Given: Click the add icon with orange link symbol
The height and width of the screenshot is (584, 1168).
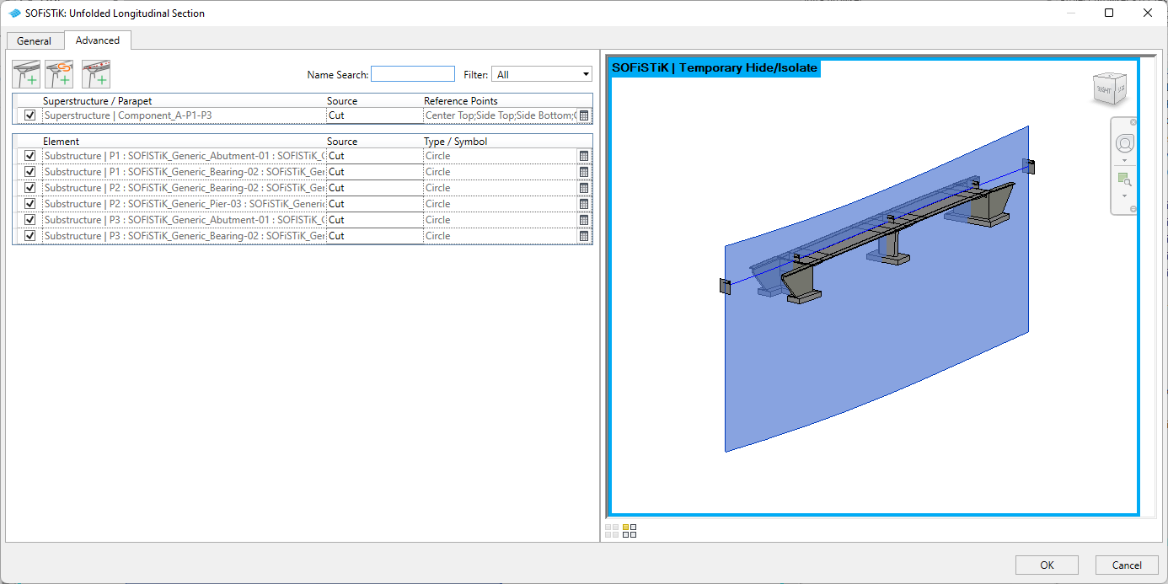Looking at the screenshot, I should 60,74.
